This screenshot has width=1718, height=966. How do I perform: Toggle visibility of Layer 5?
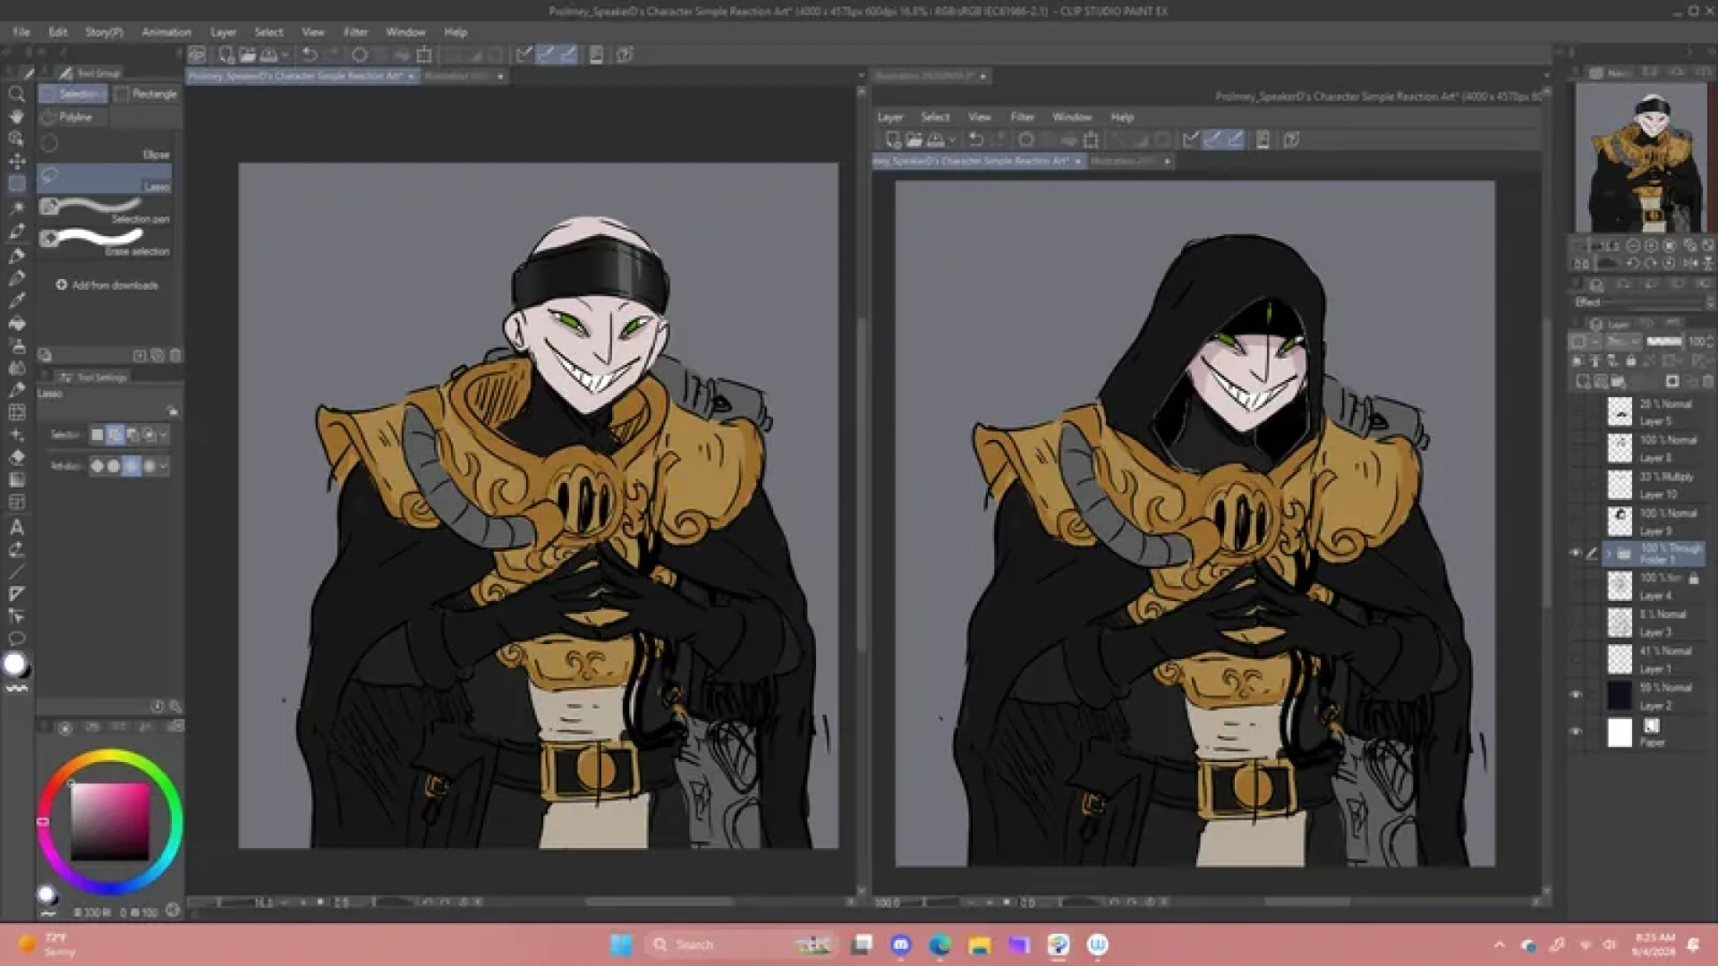point(1576,411)
